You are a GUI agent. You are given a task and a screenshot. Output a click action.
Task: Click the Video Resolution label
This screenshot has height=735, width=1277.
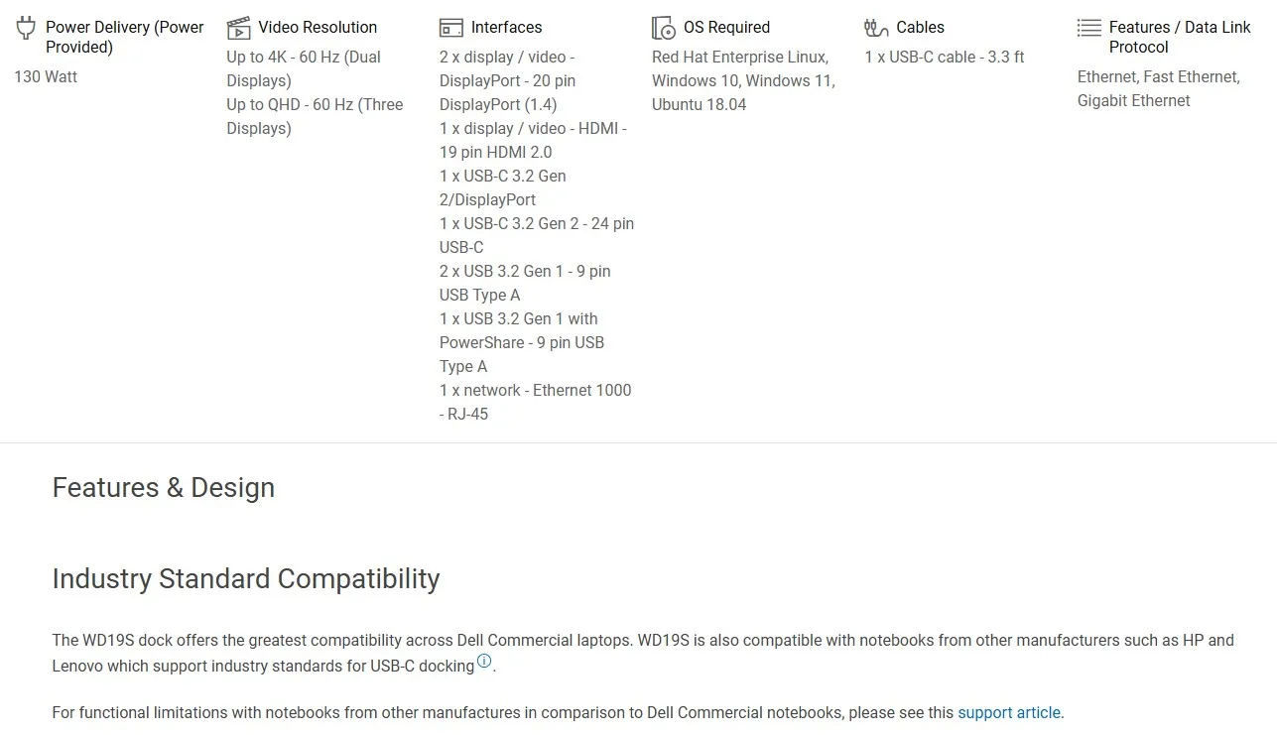point(318,27)
